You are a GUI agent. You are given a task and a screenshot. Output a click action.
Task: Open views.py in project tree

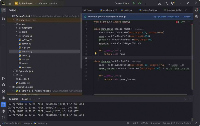tap(26, 67)
